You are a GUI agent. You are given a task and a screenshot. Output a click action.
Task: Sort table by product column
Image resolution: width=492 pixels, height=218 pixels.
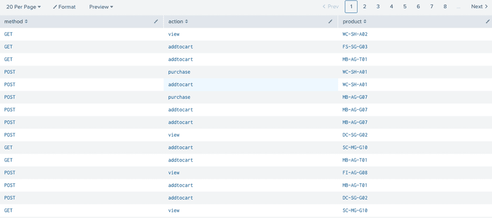[x=354, y=22]
